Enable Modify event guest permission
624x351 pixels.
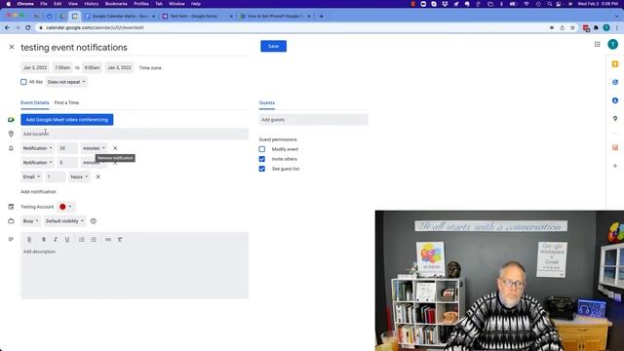pos(262,149)
